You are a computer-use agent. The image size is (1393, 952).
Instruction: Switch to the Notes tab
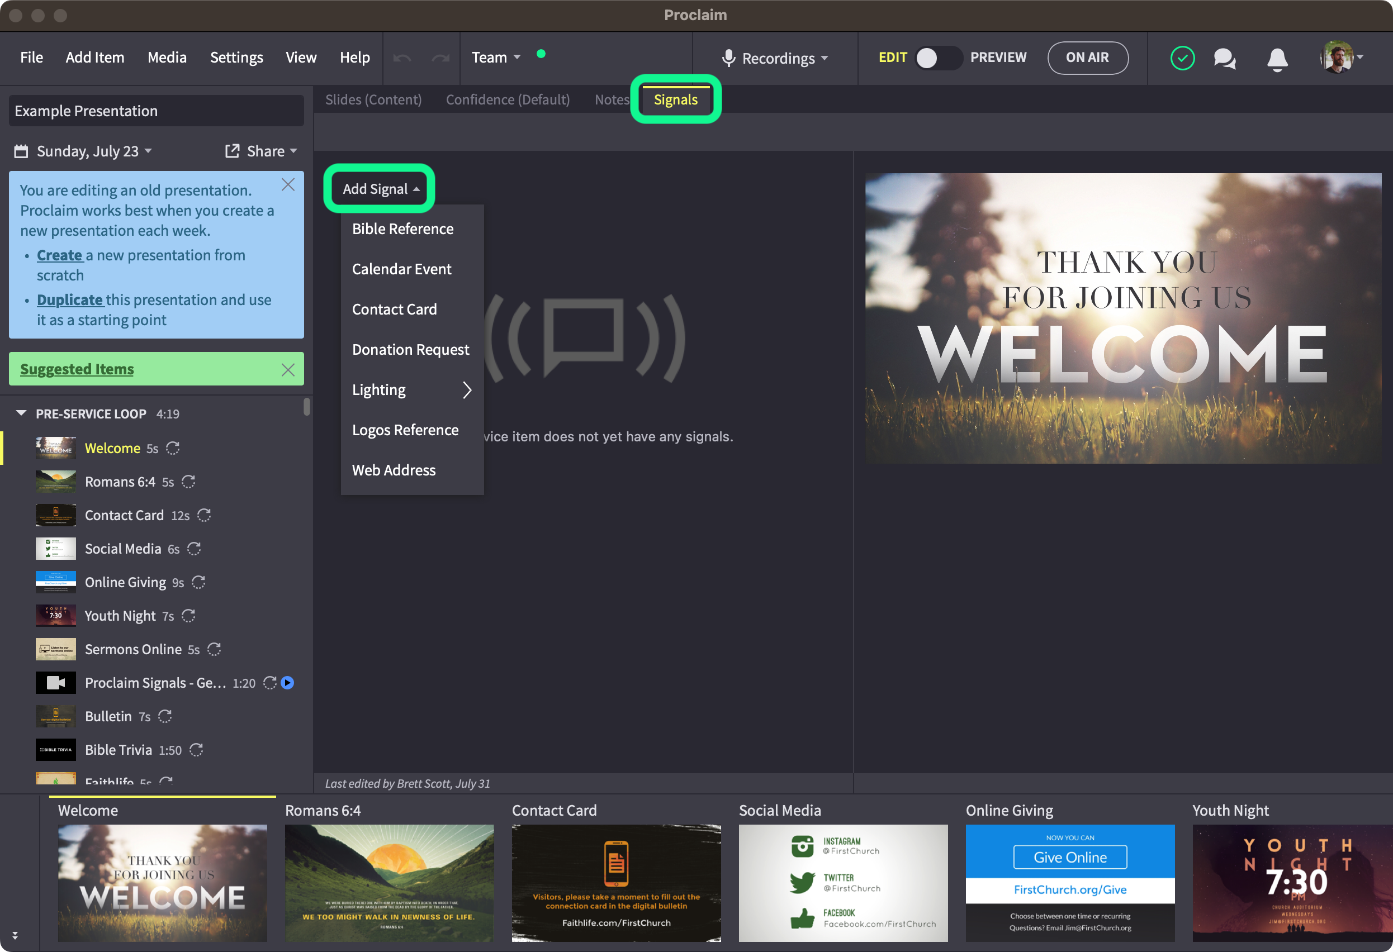[x=612, y=99]
